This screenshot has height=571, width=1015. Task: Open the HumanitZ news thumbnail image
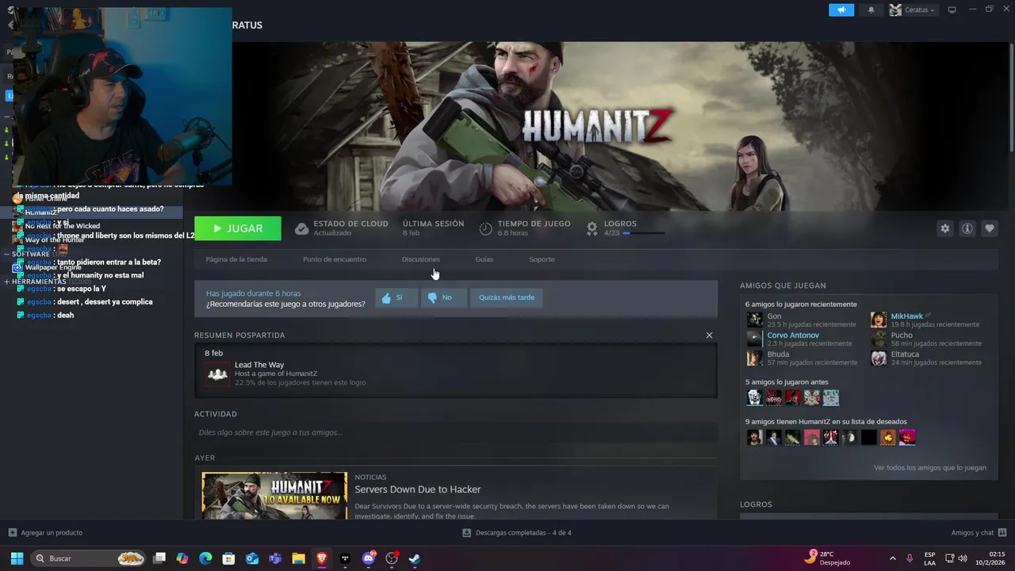point(274,496)
